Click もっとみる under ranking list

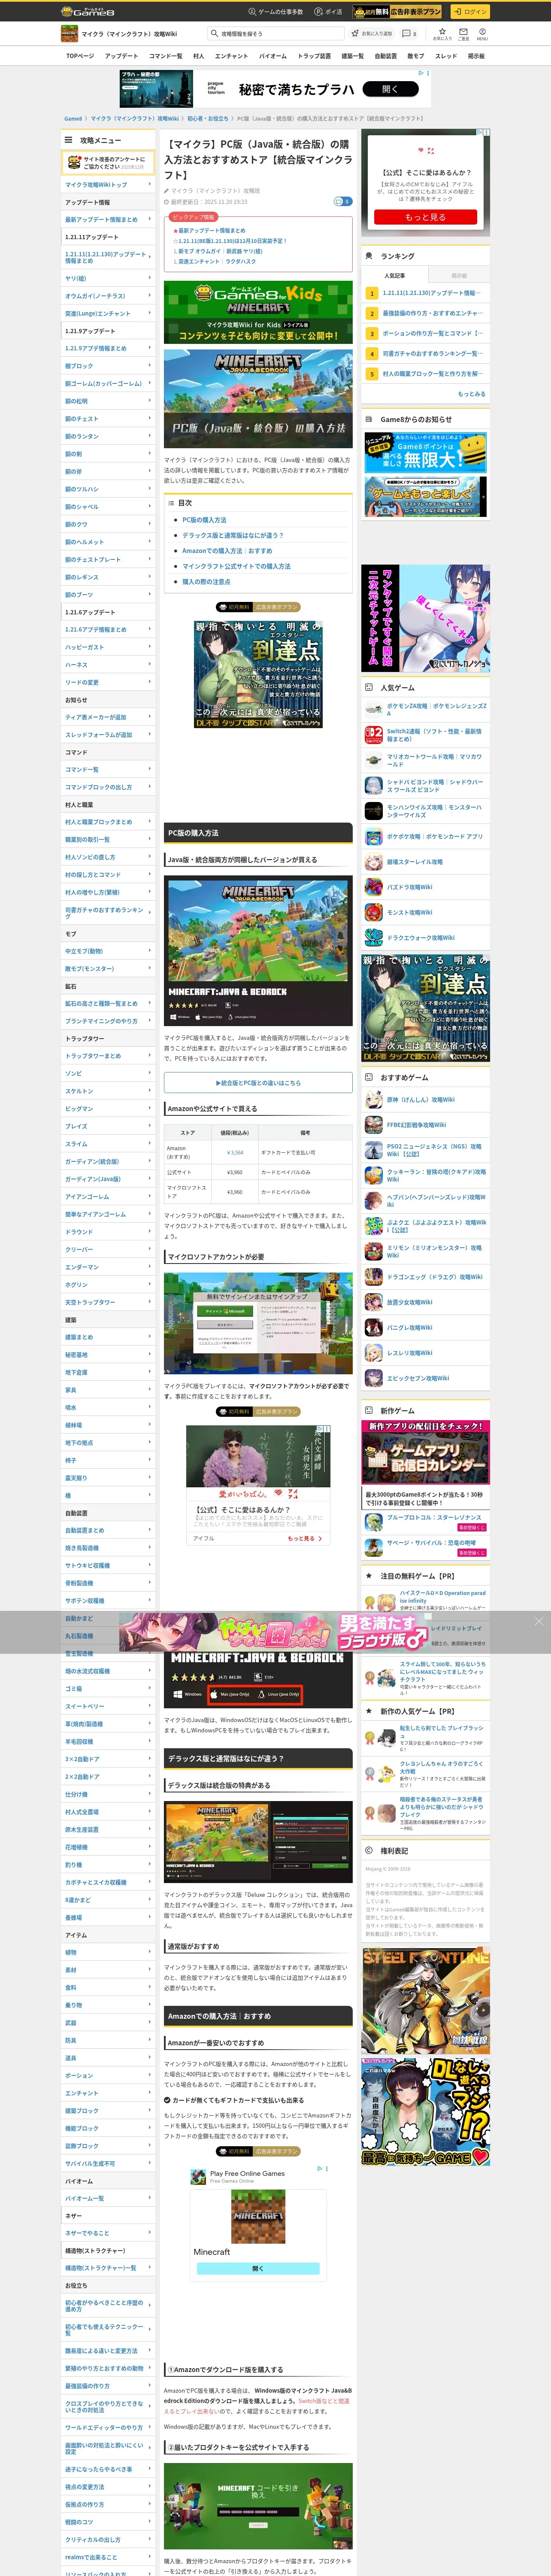(472, 394)
